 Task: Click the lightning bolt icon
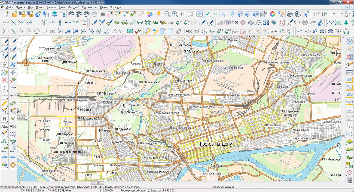click(158, 14)
